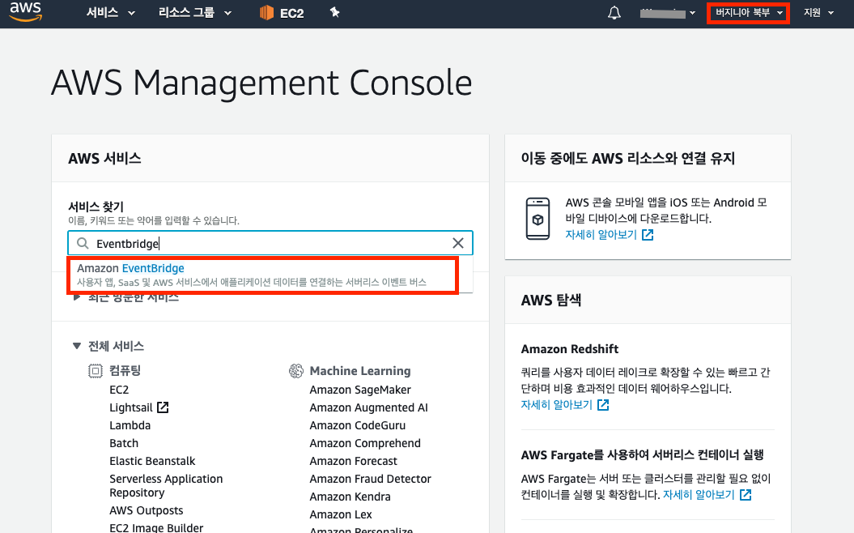Viewport: 854px width, 533px height.
Task: Click the 컴퓨팅 category label
Action: click(125, 371)
